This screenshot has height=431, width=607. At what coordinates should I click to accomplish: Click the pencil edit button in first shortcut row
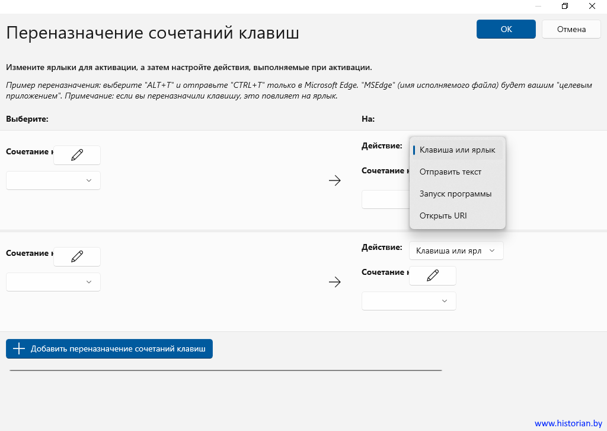pyautogui.click(x=77, y=155)
